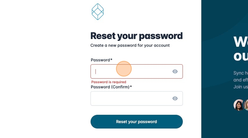
Task: Click the first line of the large white heading
Action: click(241, 42)
